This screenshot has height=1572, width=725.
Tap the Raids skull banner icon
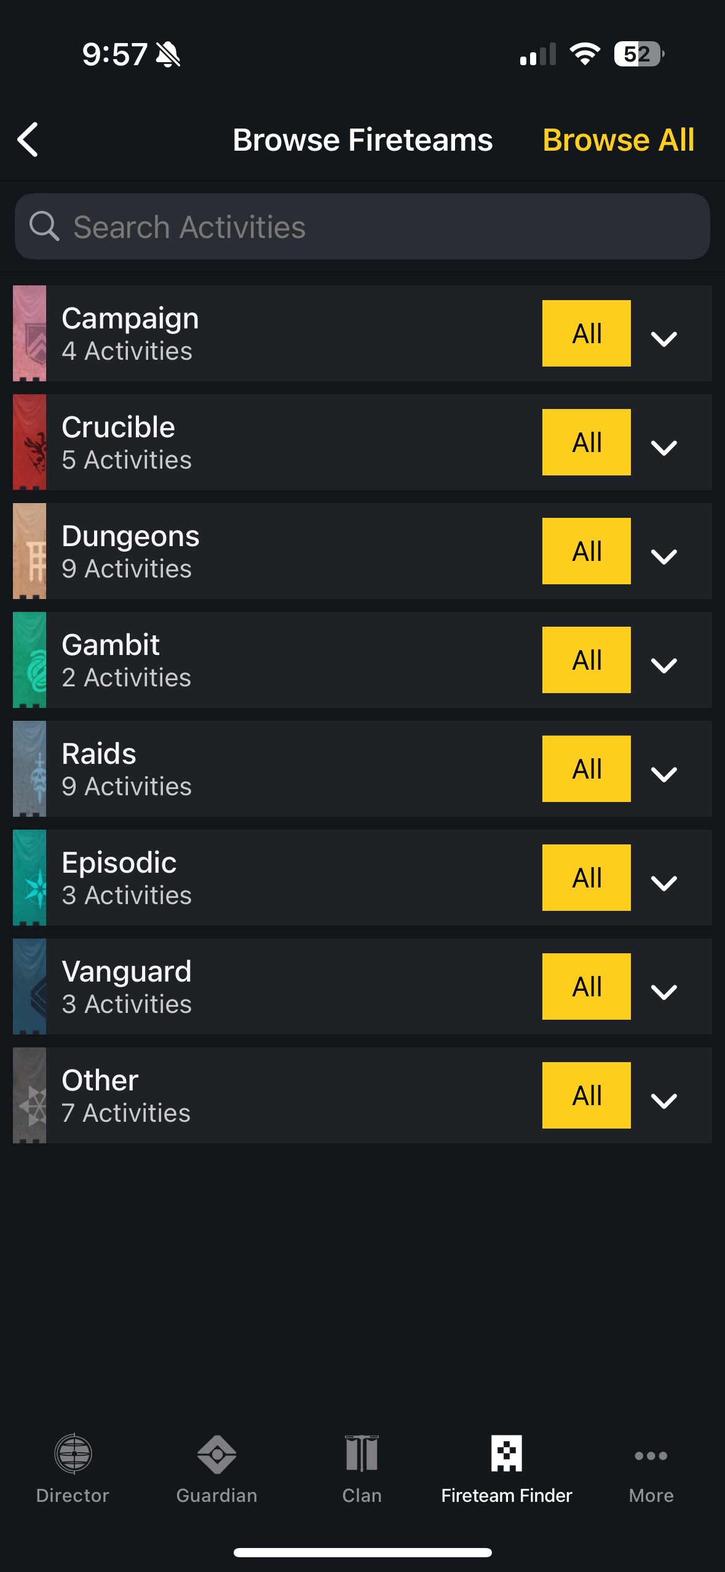pyautogui.click(x=30, y=769)
